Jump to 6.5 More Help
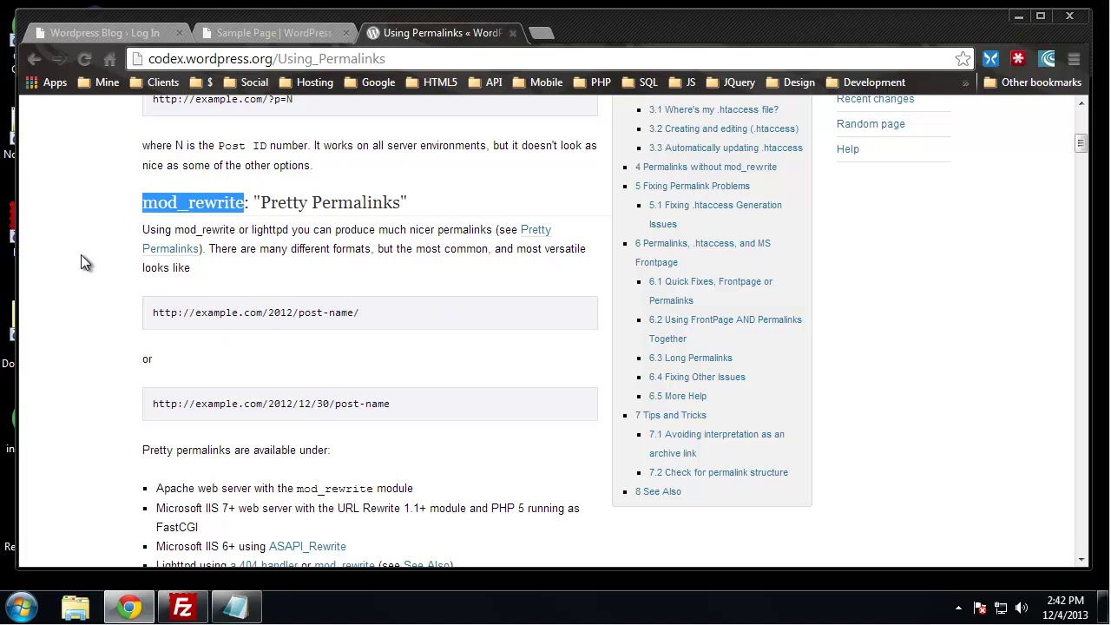 678,397
